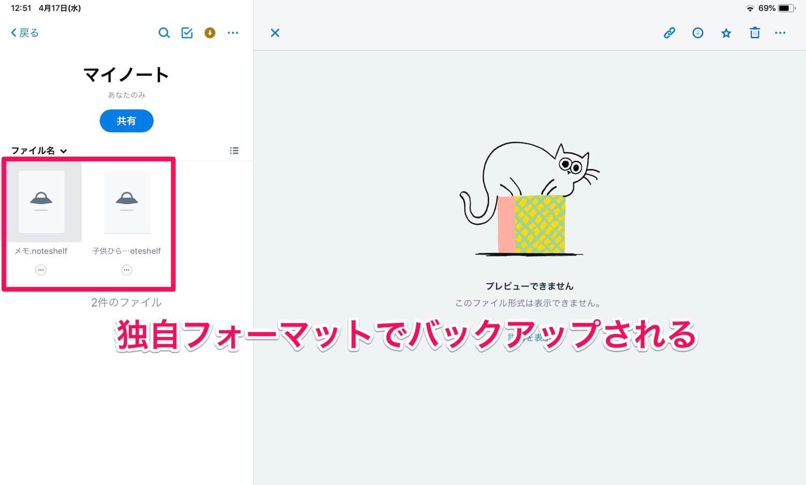Go back with the 戻る button
This screenshot has width=806, height=485.
click(25, 33)
